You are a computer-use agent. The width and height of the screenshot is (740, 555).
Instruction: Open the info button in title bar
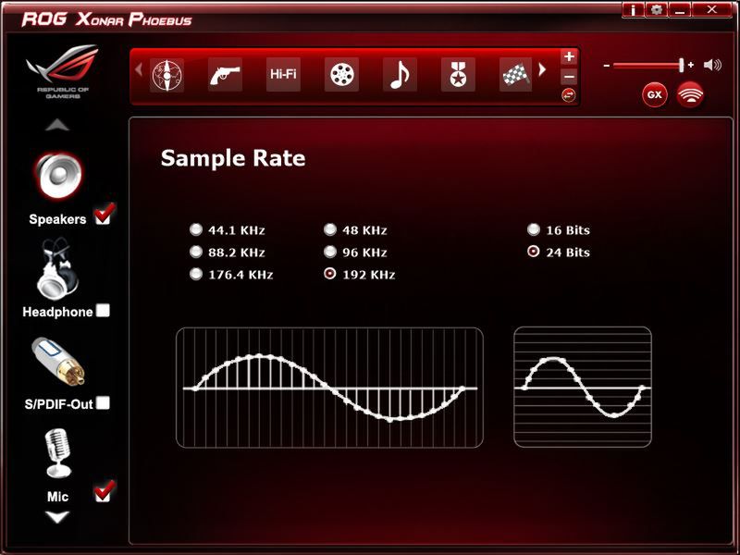pos(633,10)
